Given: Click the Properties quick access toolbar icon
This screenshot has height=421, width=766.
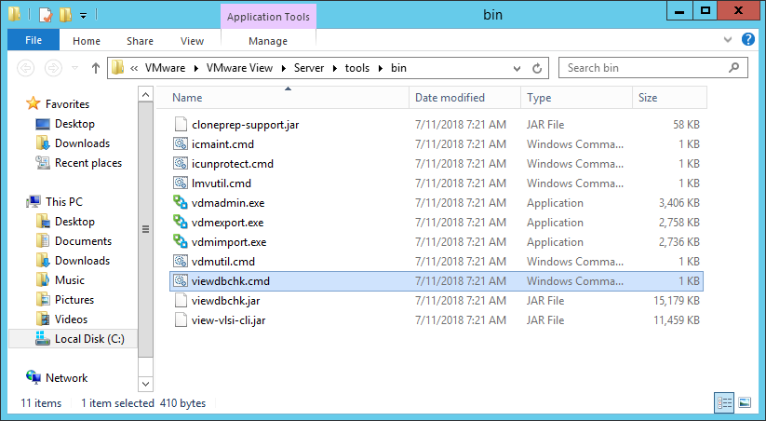Looking at the screenshot, I should pos(45,15).
